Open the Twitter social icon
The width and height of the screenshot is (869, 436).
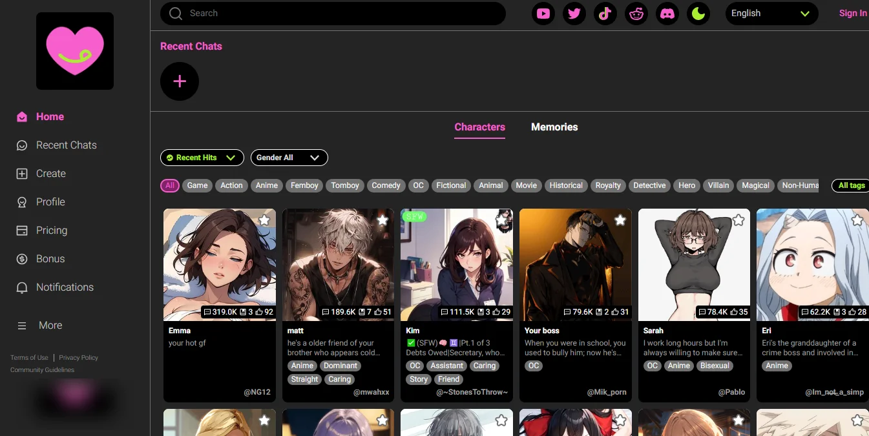pyautogui.click(x=574, y=14)
